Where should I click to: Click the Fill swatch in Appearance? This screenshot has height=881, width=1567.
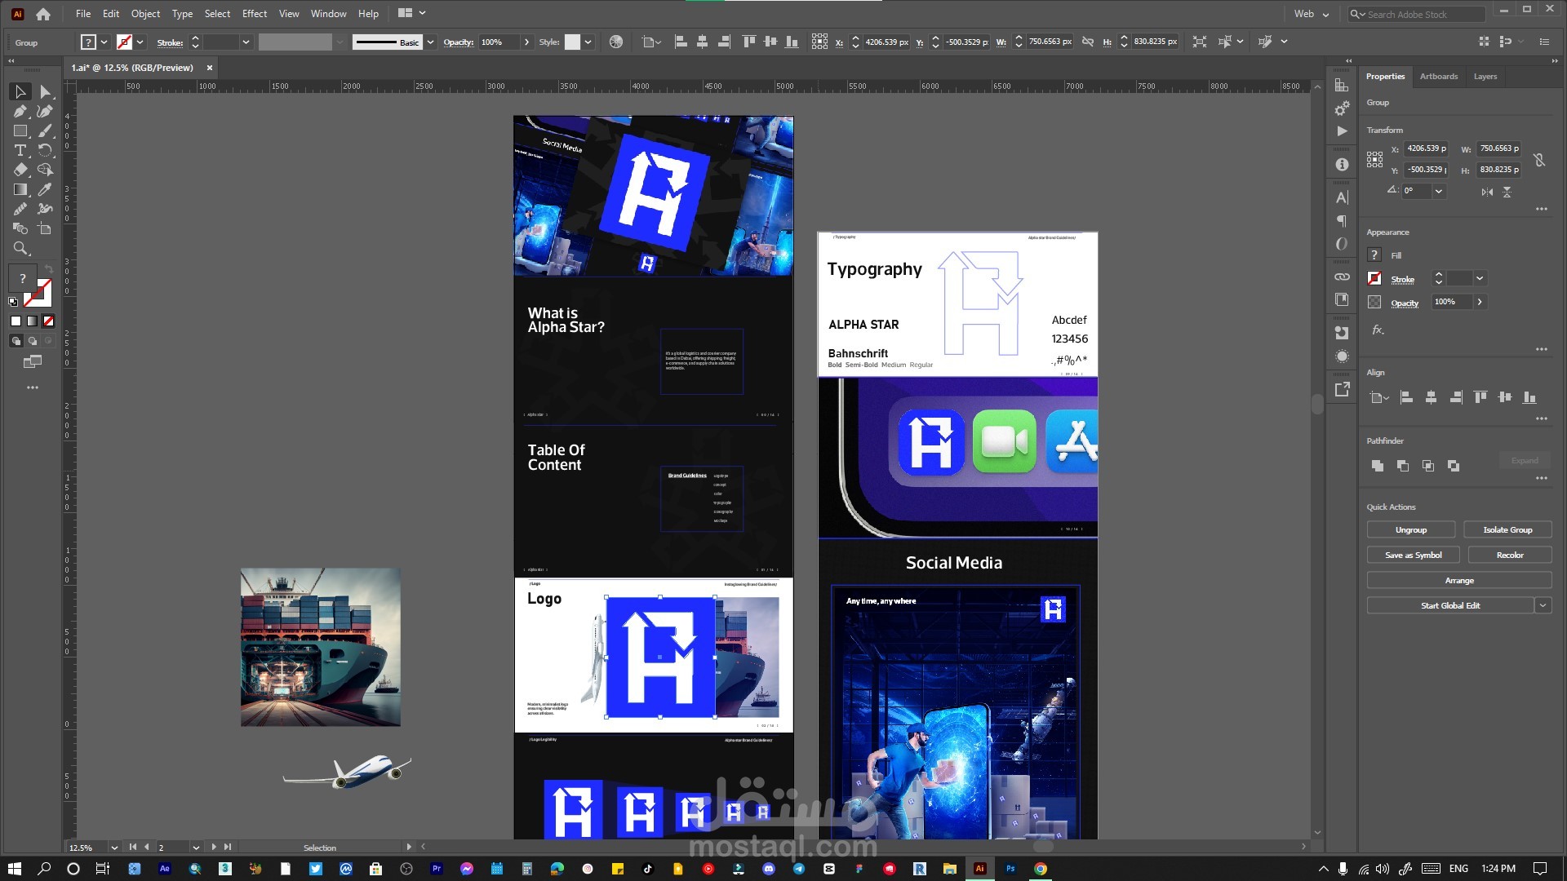click(x=1374, y=255)
